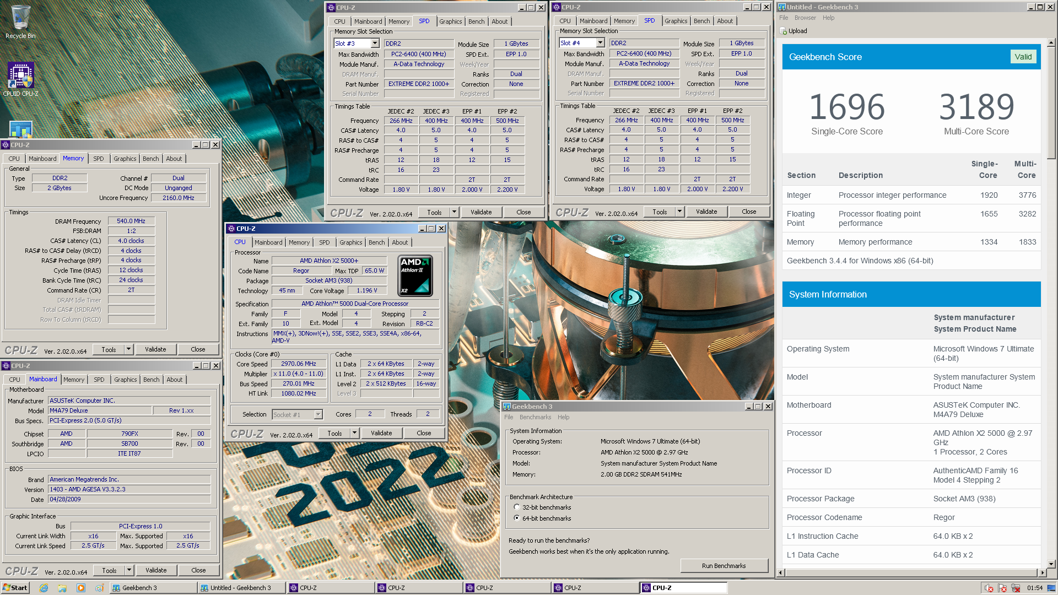
Task: Click Tools button in CPU-Z Memory window
Action: (x=109, y=349)
